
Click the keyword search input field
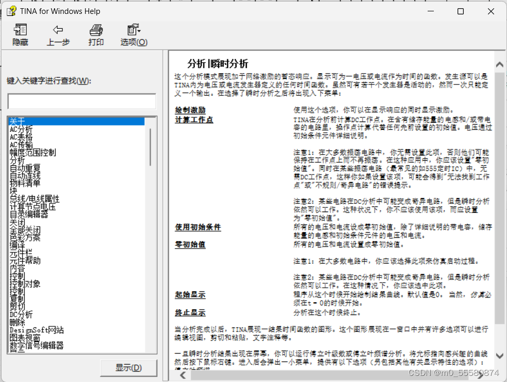(x=81, y=100)
